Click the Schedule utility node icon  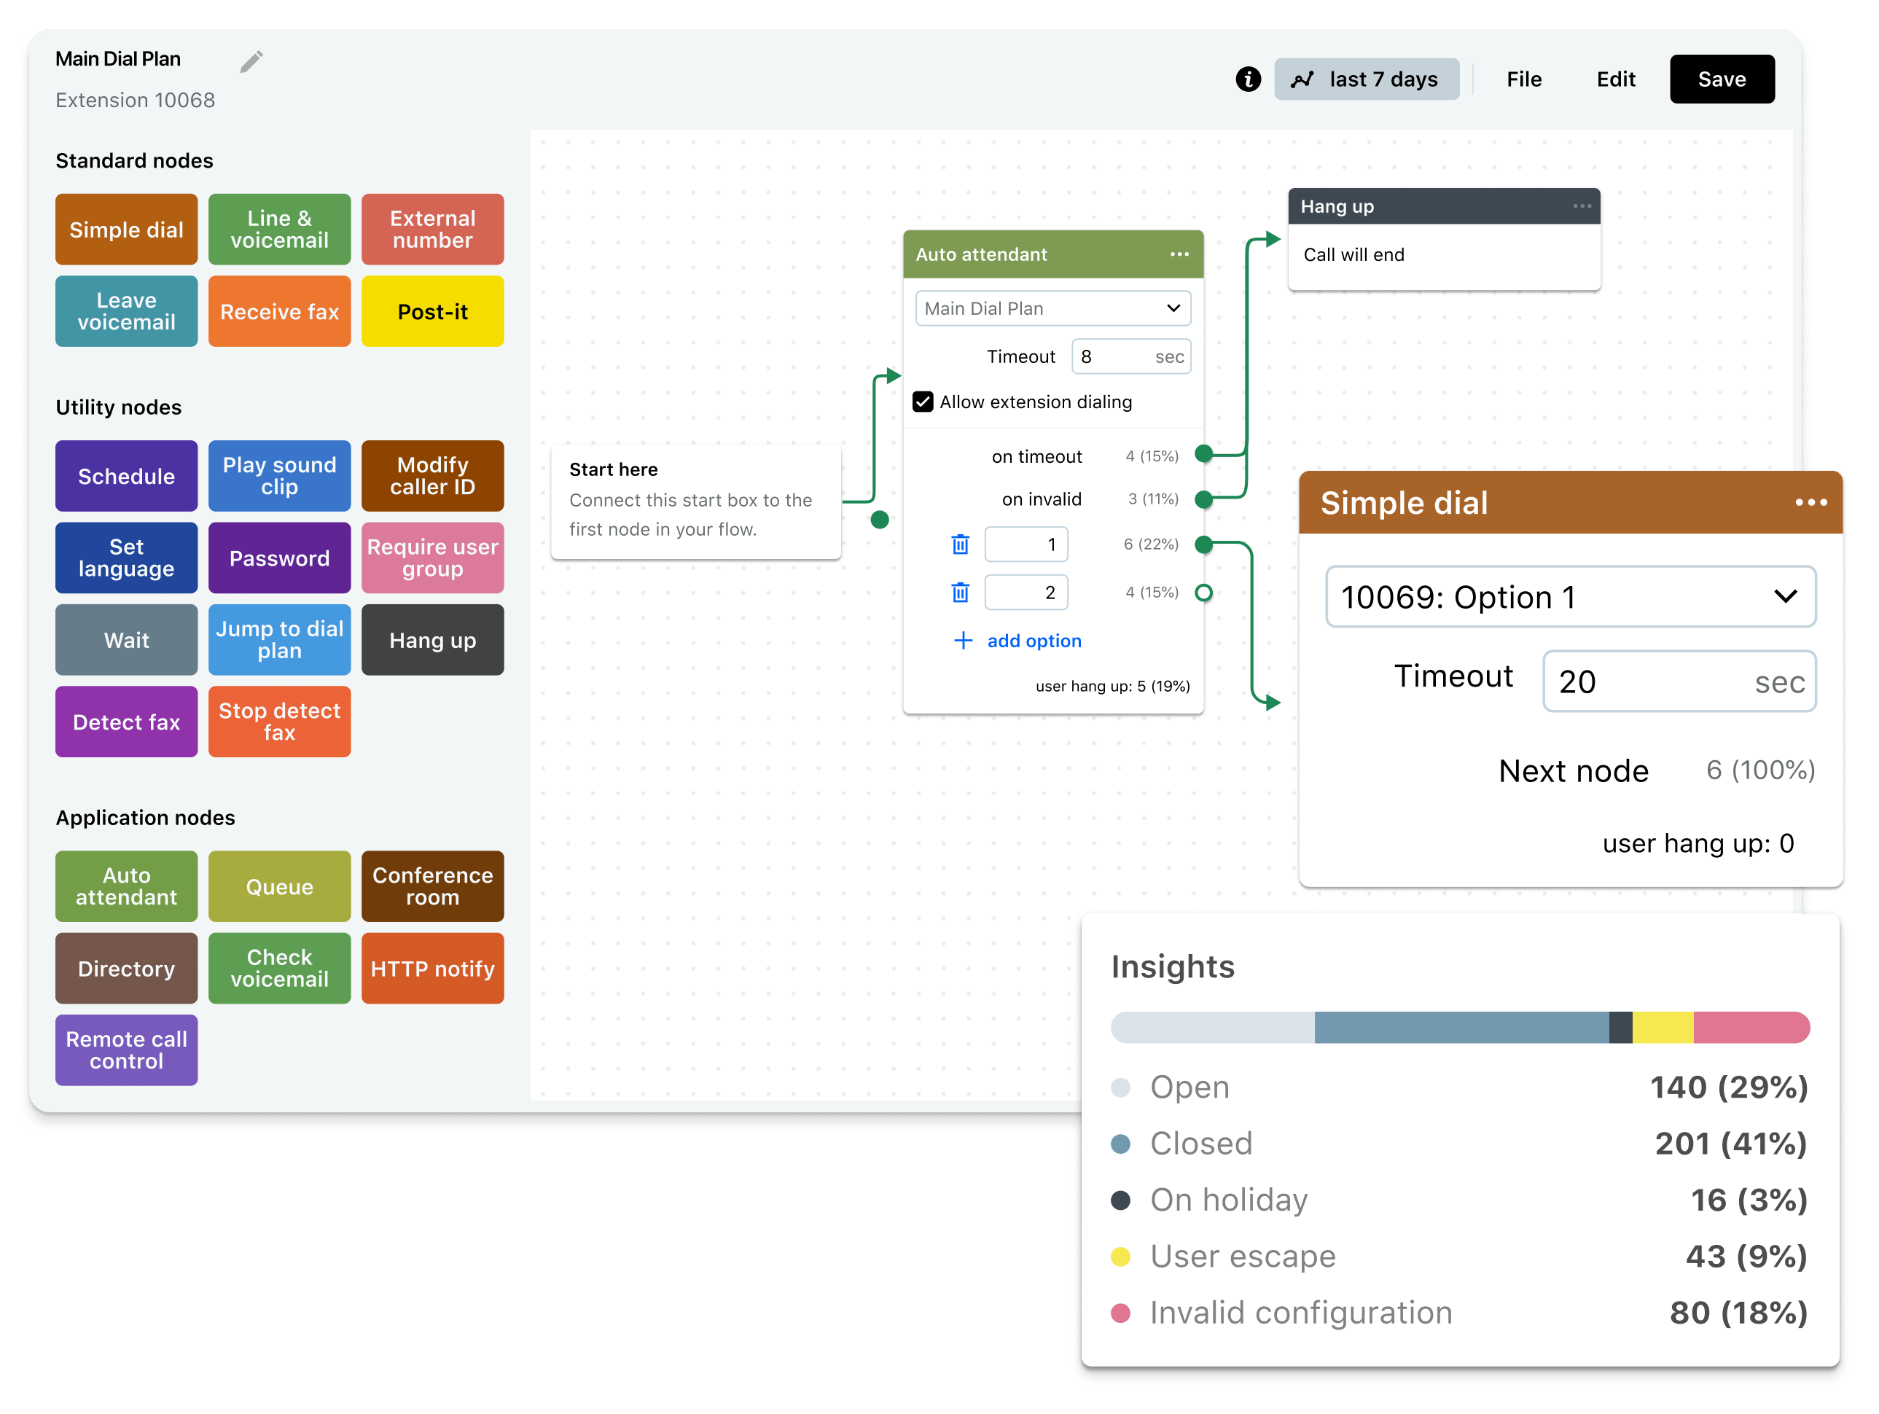[128, 475]
